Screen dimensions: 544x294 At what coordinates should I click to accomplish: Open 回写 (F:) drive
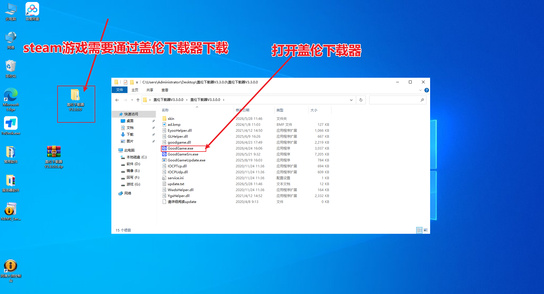(133, 178)
